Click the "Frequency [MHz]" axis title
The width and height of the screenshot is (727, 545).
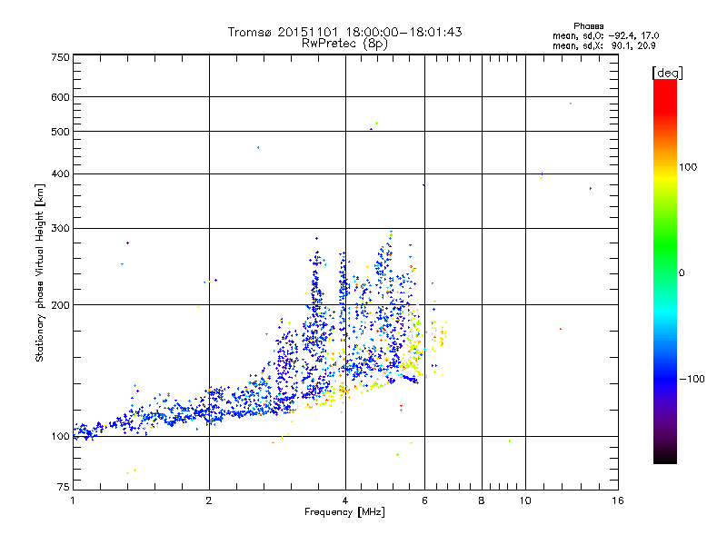[344, 512]
